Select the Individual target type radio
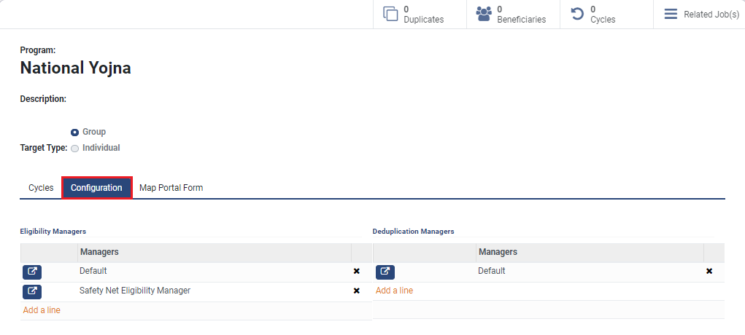This screenshot has height=335, width=745. [x=74, y=149]
